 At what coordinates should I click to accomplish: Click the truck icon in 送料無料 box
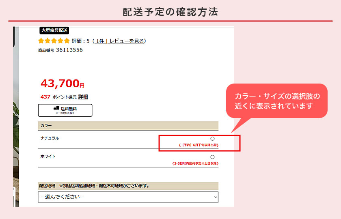point(56,108)
